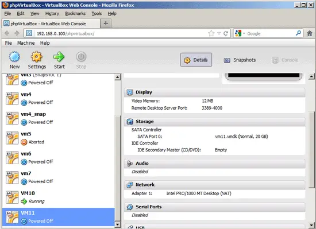Select vm5 in the machine list
This screenshot has width=316, height=229.
(x=59, y=138)
